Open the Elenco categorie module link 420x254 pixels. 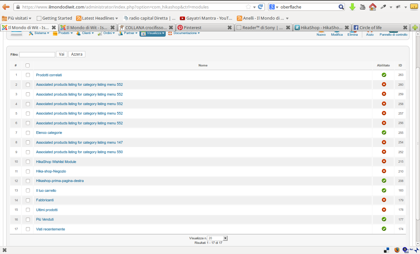click(x=49, y=133)
